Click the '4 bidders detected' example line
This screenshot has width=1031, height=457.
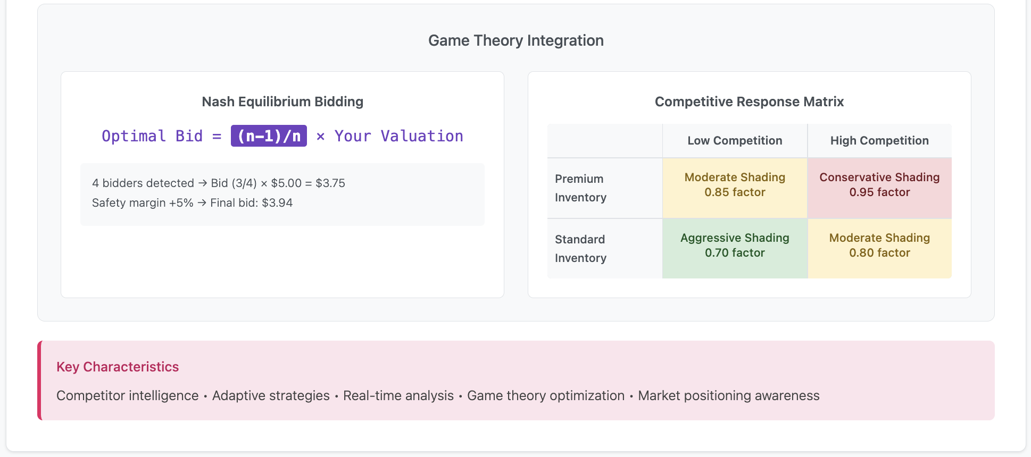[218, 183]
